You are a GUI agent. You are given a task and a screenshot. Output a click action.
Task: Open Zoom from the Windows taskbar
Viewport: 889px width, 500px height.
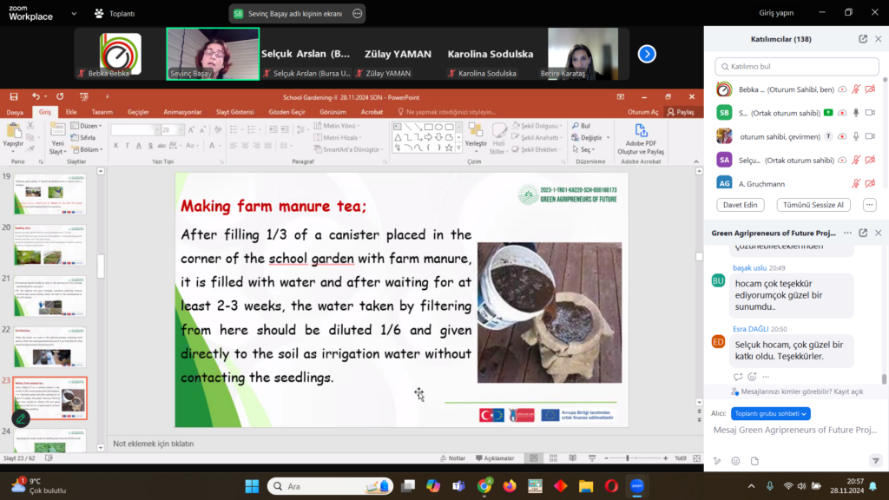pos(636,486)
